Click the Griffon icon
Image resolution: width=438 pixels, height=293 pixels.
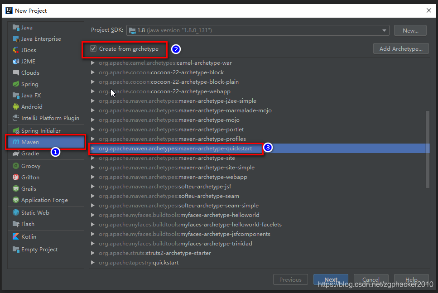point(16,178)
